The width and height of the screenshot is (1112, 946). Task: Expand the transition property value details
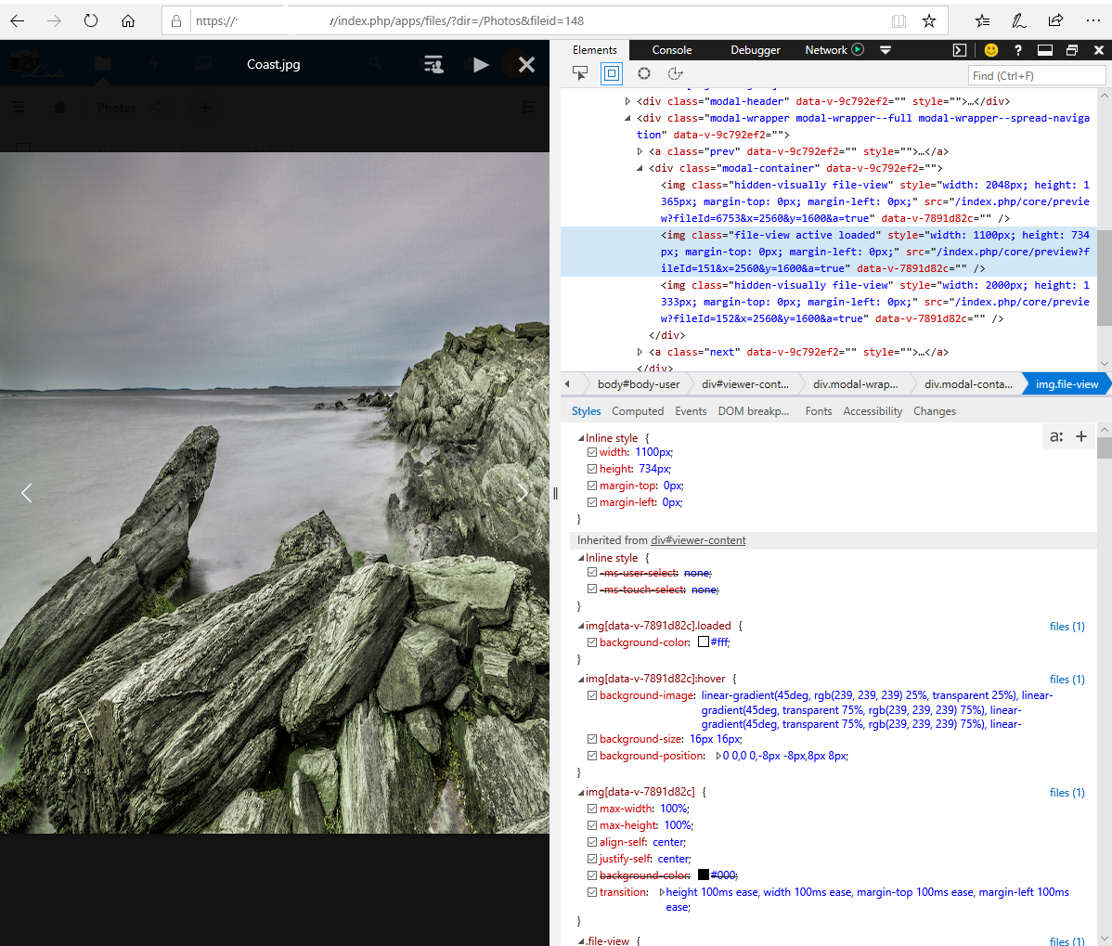663,891
